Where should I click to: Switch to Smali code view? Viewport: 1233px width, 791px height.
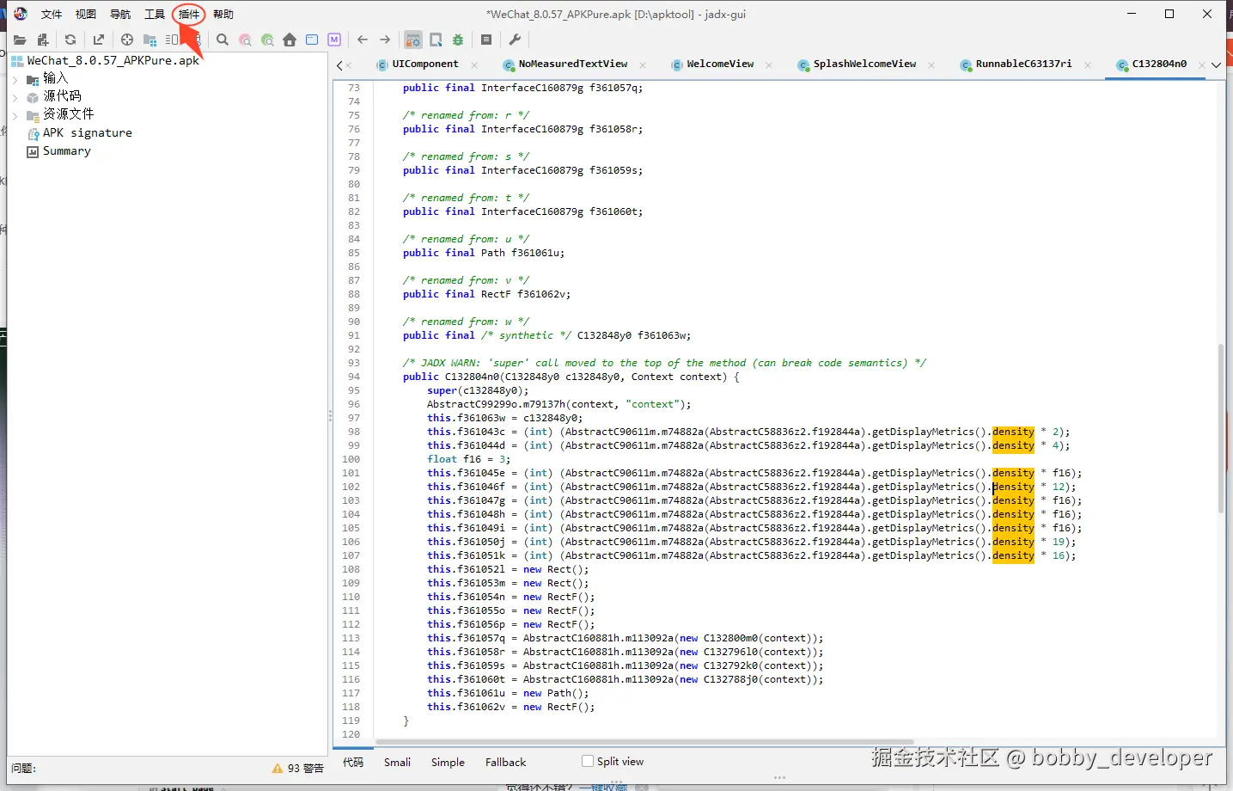[x=397, y=763]
